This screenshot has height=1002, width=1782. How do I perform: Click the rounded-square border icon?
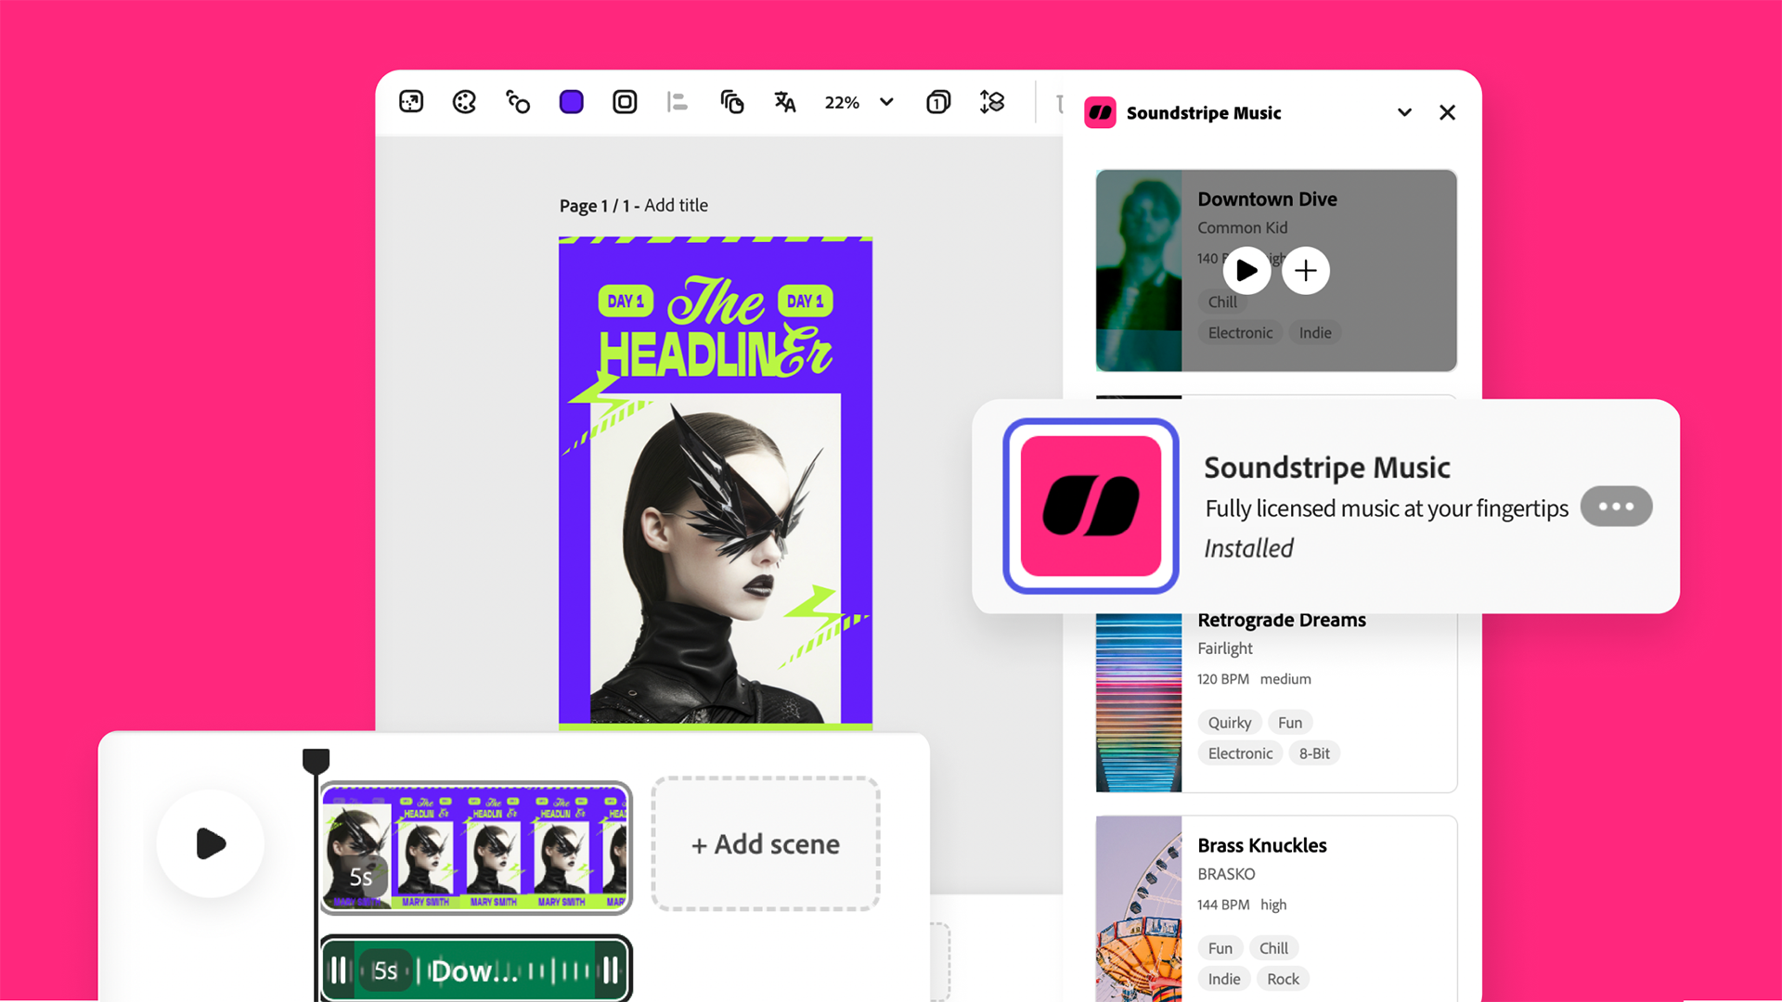[625, 102]
